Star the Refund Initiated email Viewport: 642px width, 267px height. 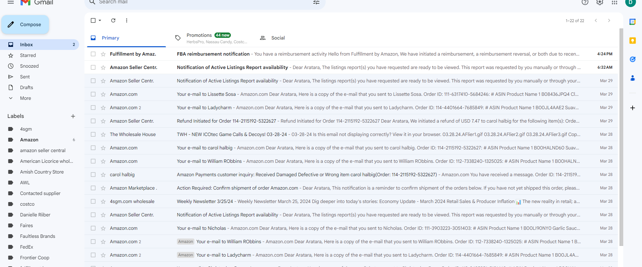click(103, 121)
